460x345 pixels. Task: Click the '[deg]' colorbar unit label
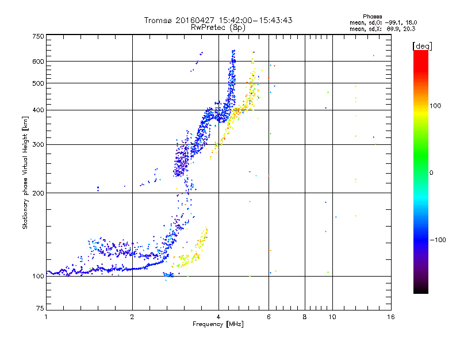coord(422,46)
